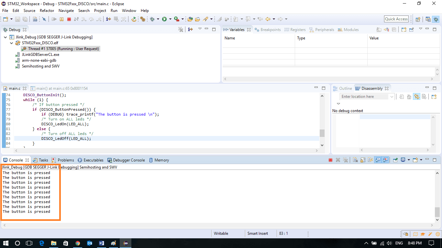Click the Console red Terminate icon
442x248 pixels.
pos(330,160)
